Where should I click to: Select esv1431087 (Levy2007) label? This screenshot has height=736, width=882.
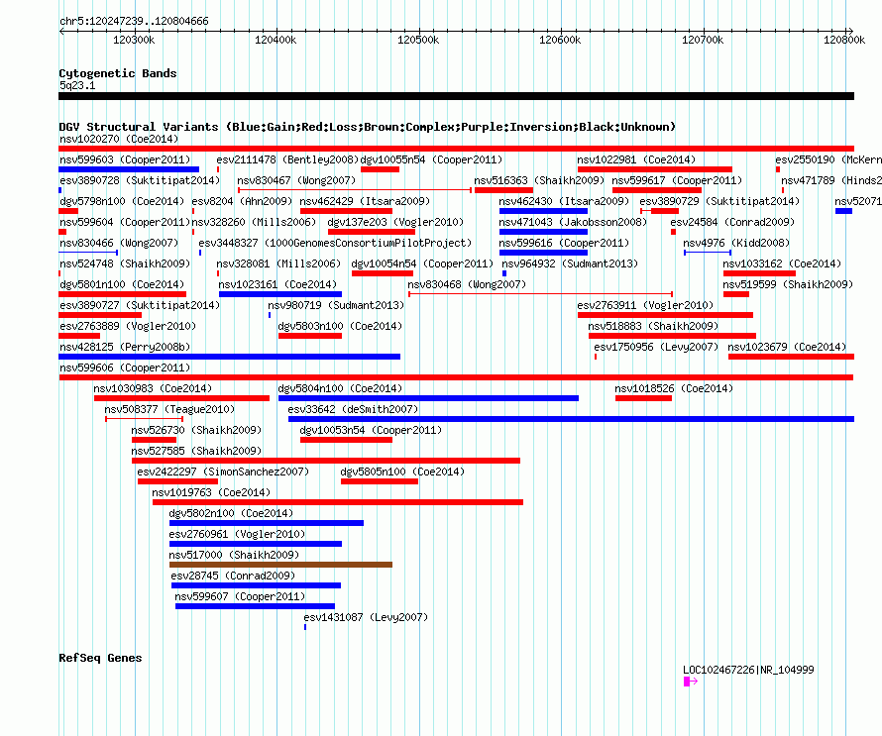[x=366, y=617]
